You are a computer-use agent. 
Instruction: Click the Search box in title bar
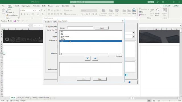pyautogui.click(x=92, y=2)
